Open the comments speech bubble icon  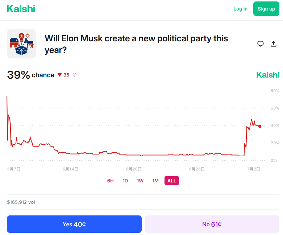point(260,44)
